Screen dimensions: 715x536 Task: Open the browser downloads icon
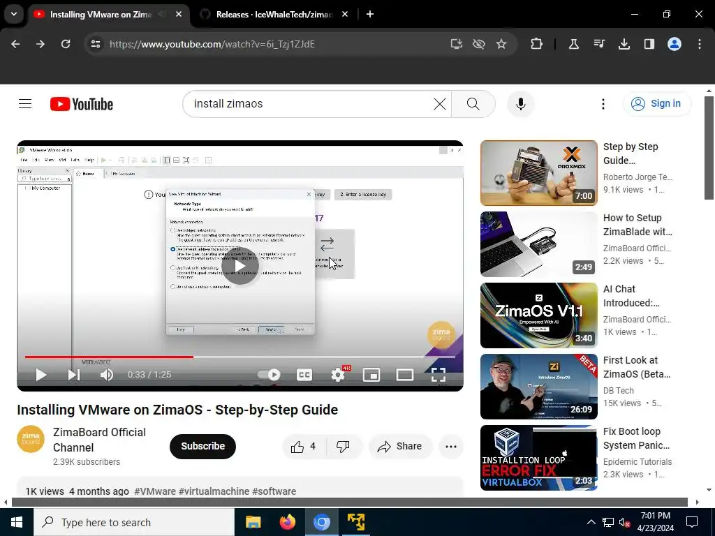tap(624, 44)
